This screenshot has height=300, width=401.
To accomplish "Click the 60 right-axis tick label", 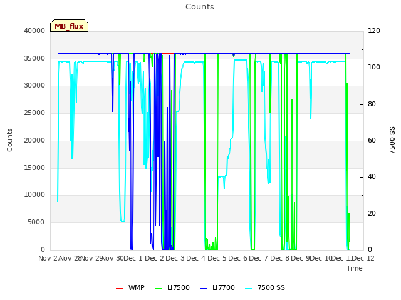I will [x=372, y=140].
